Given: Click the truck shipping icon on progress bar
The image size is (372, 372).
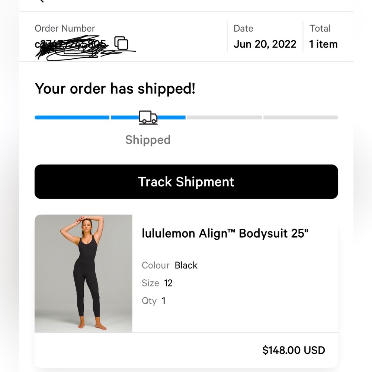Looking at the screenshot, I should coord(148,116).
